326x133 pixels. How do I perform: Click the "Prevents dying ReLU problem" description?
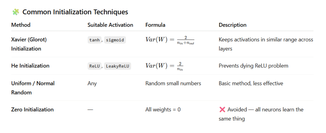253,66
